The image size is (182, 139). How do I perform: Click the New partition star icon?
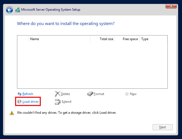127,94
